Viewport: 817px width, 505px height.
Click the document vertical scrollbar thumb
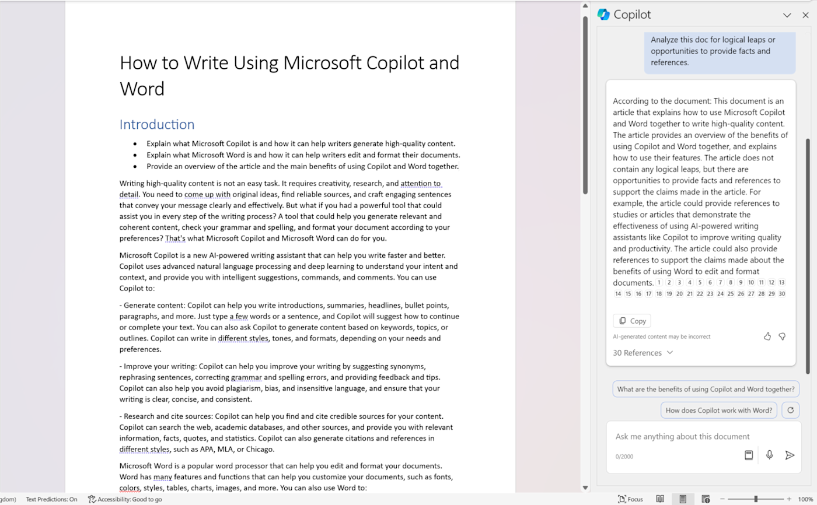(x=585, y=105)
